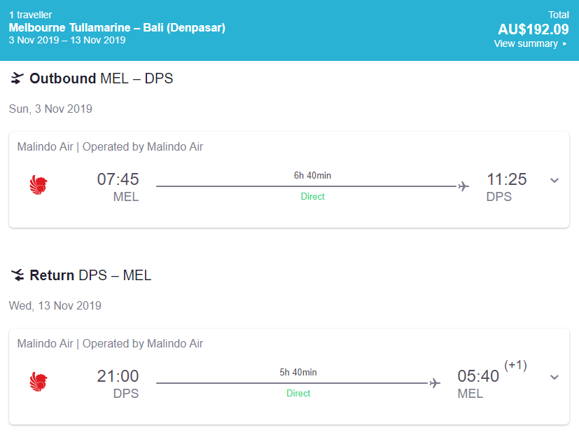Click the Malindo Air logo on outbound flight
The image size is (579, 435).
39,186
